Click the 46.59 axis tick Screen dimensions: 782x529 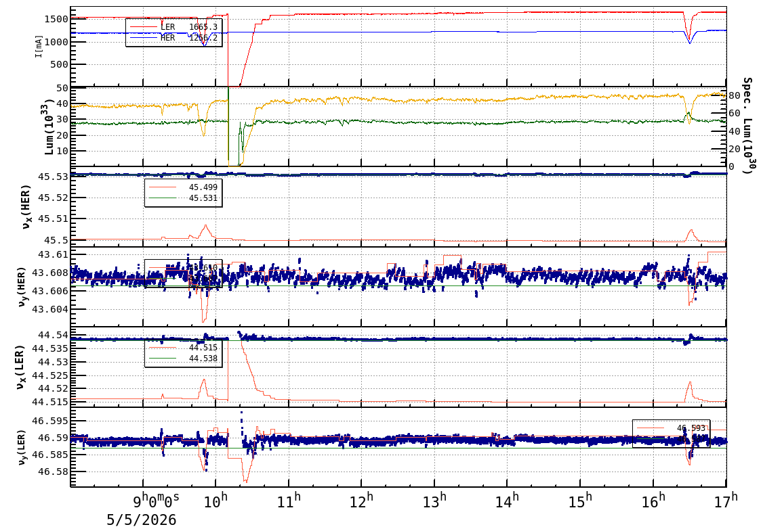(x=54, y=438)
